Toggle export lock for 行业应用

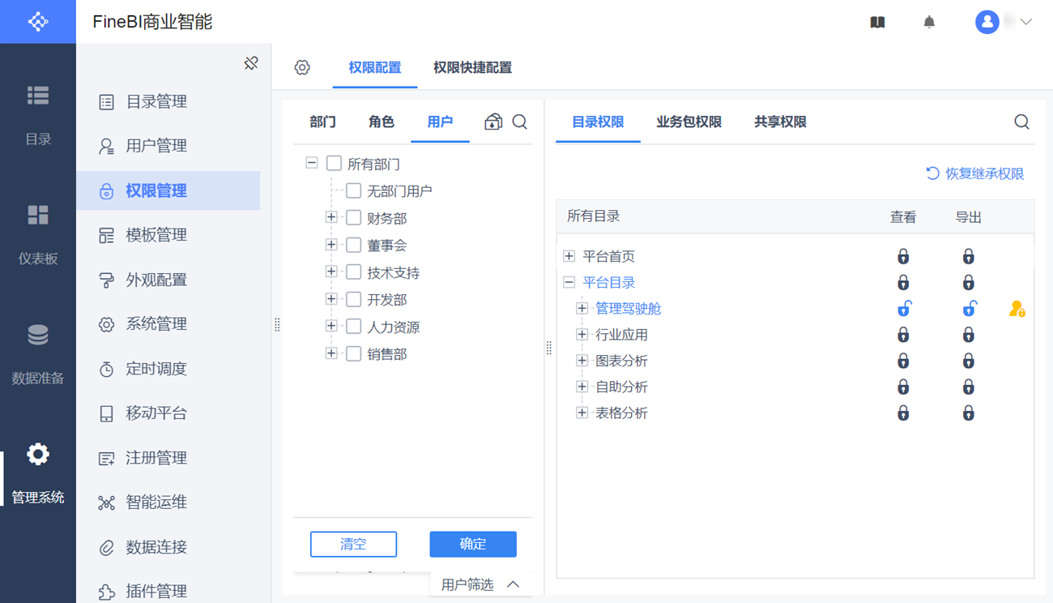(x=968, y=335)
